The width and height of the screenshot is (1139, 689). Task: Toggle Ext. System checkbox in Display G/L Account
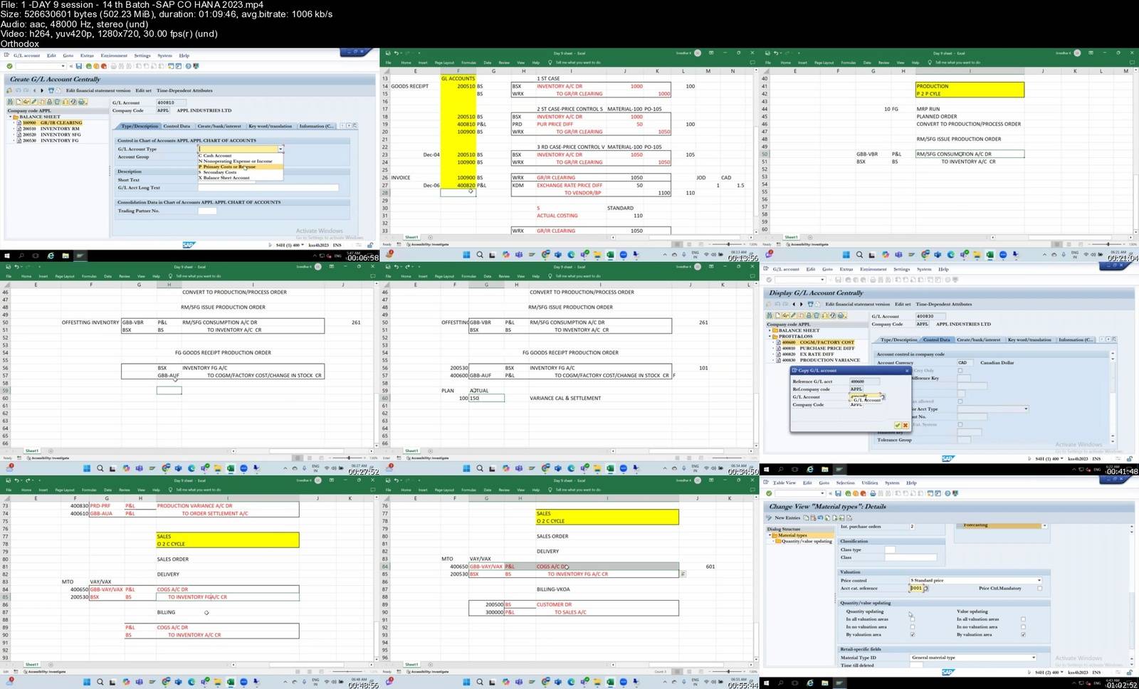coord(960,424)
